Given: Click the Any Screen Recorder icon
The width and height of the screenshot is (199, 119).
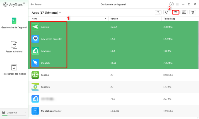Looking at the screenshot, I should [35, 39].
